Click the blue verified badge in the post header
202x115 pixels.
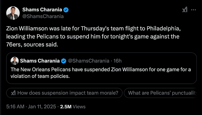point(66,10)
